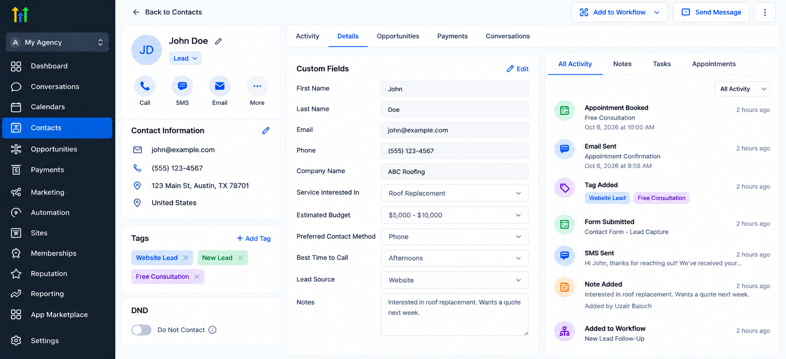
Task: Open the Estimated Budget dropdown
Action: [455, 215]
